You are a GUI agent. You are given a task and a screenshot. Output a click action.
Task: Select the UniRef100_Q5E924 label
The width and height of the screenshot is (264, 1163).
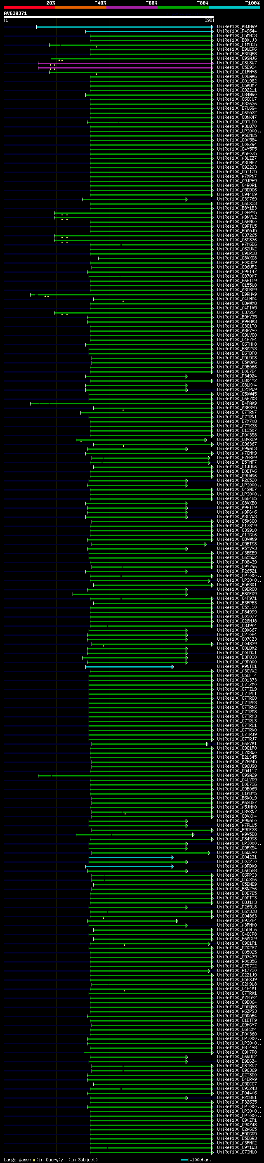(x=236, y=67)
